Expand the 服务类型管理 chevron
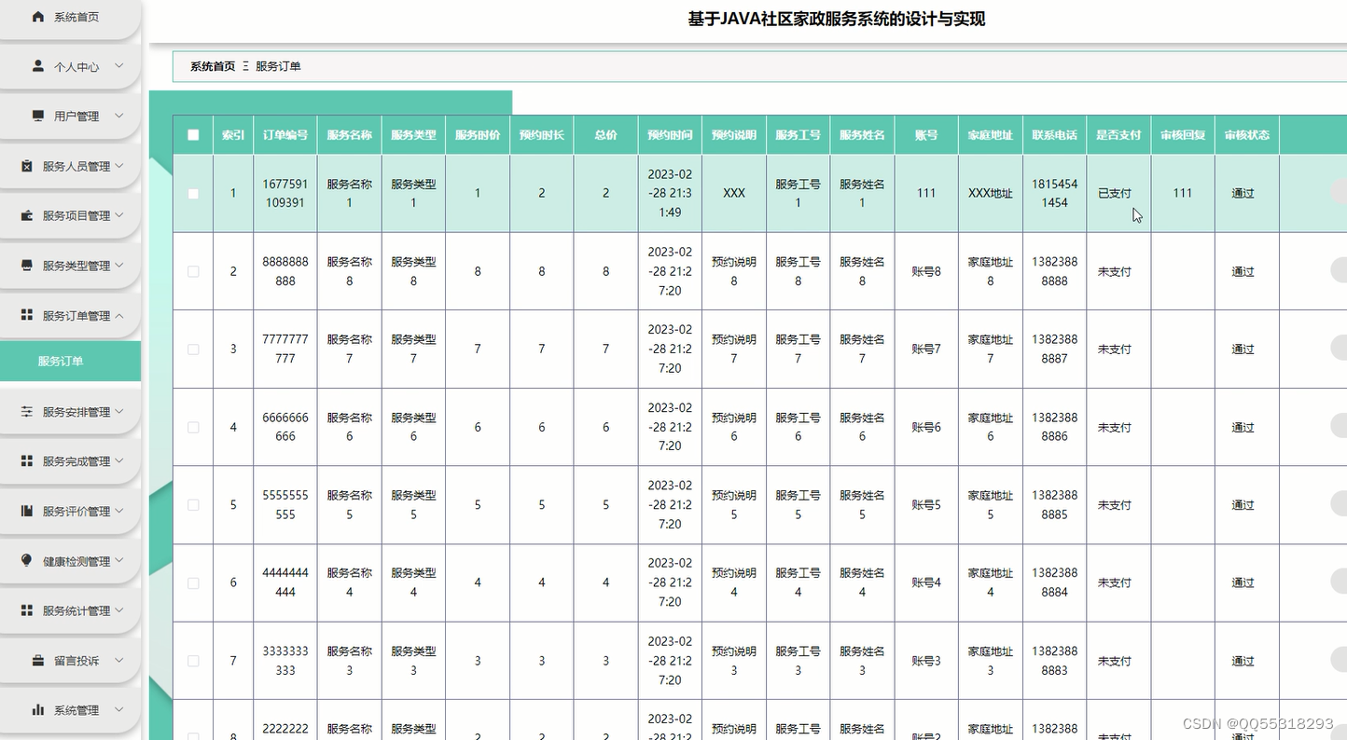The height and width of the screenshot is (740, 1347). point(119,265)
